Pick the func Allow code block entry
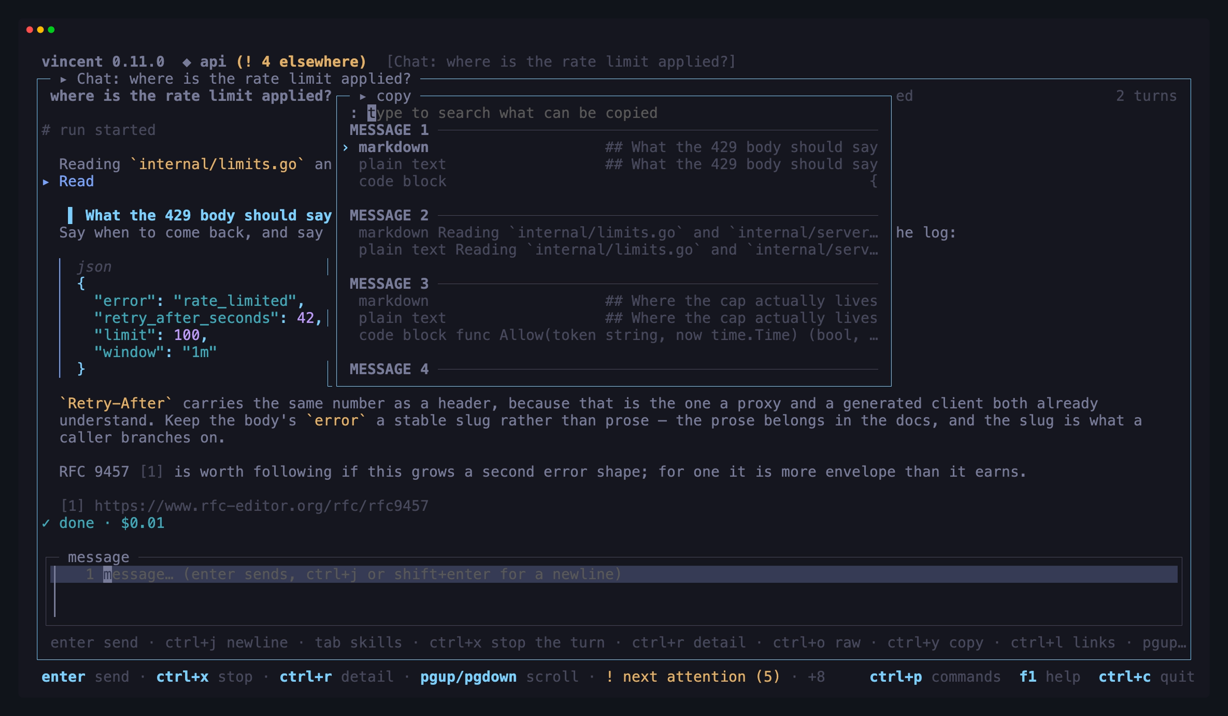Screen dimensions: 1228x716 tap(613, 335)
